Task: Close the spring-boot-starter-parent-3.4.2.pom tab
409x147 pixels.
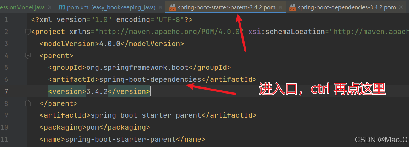Action: (280, 7)
